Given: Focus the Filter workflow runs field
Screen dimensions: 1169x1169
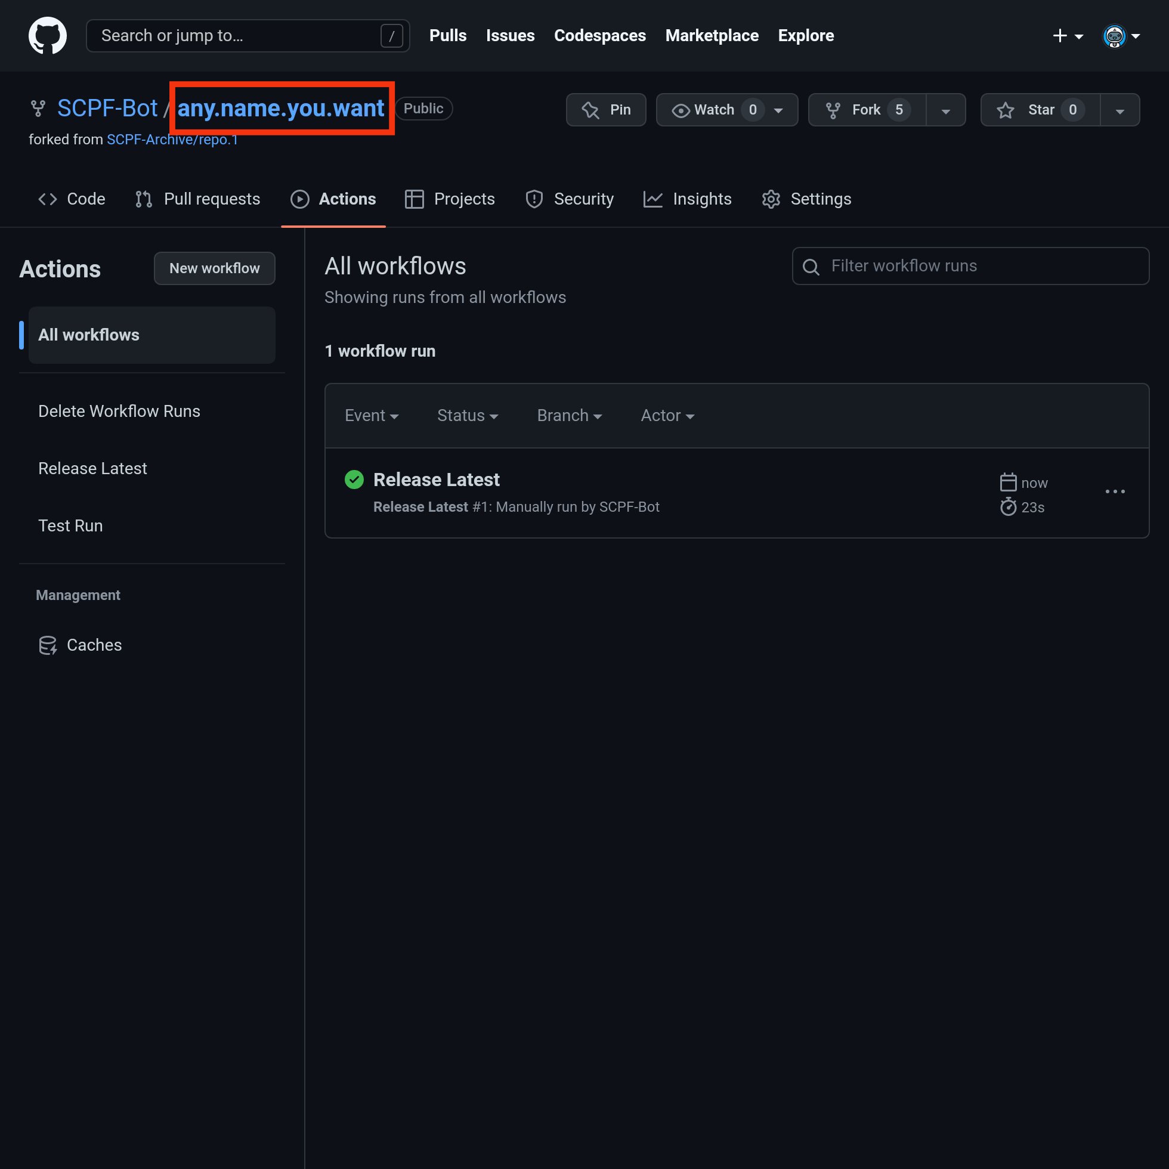Looking at the screenshot, I should [980, 266].
